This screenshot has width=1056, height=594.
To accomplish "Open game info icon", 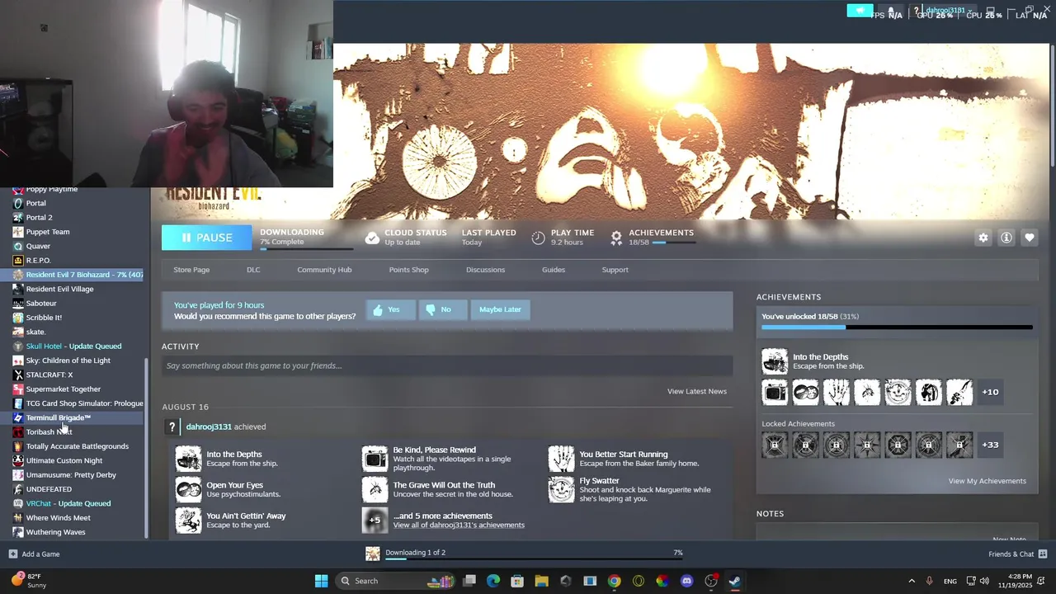I will 1006,238.
